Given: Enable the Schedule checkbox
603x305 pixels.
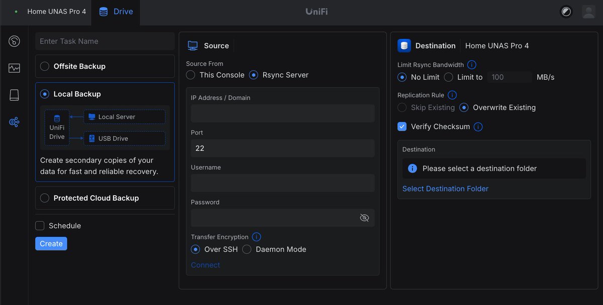Looking at the screenshot, I should click(x=40, y=226).
